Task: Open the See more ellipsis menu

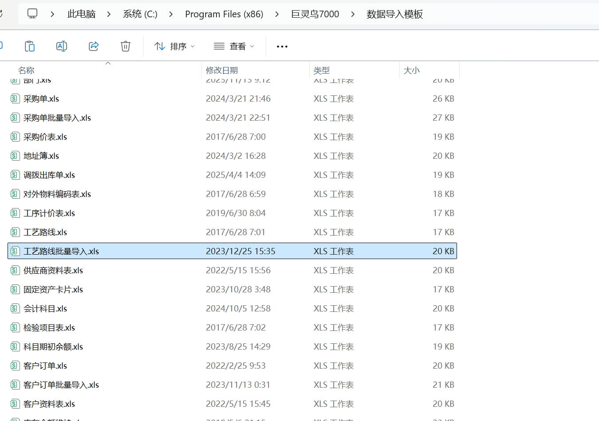Action: pyautogui.click(x=282, y=47)
